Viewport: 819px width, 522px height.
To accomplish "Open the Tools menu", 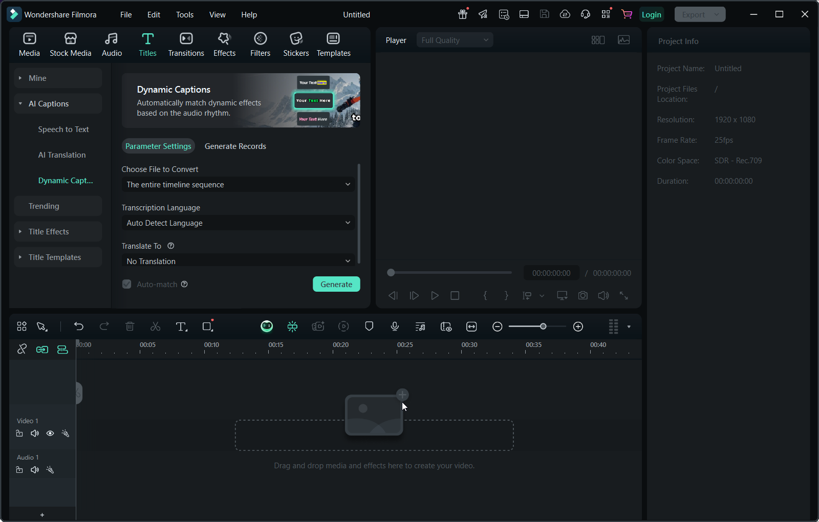I will pyautogui.click(x=185, y=15).
